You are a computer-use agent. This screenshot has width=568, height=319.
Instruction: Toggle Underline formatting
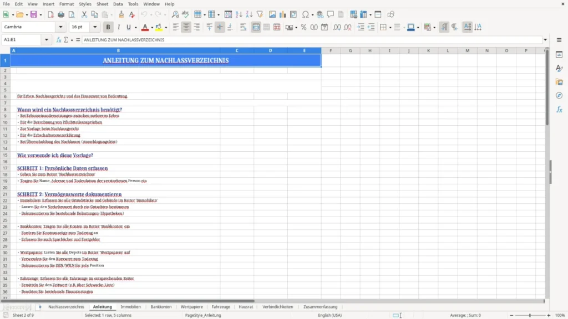click(x=128, y=27)
